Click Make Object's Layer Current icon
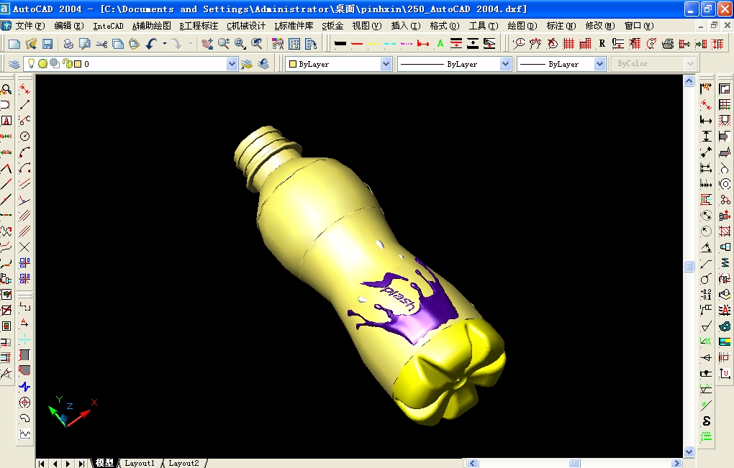Image resolution: width=734 pixels, height=468 pixels. click(x=247, y=63)
